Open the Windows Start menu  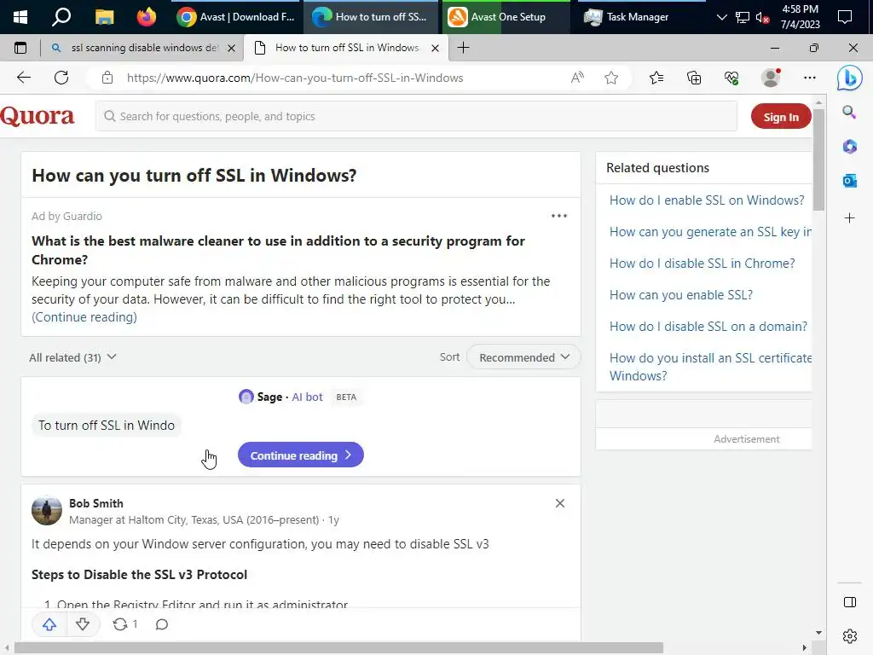pos(20,17)
